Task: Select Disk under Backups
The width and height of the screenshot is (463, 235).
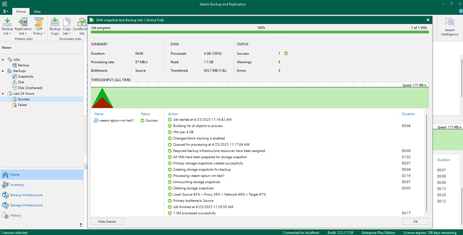Action: coord(21,82)
